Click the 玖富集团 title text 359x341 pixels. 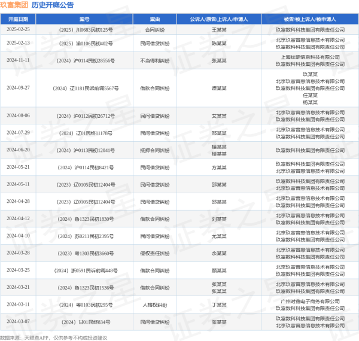pyautogui.click(x=14, y=5)
